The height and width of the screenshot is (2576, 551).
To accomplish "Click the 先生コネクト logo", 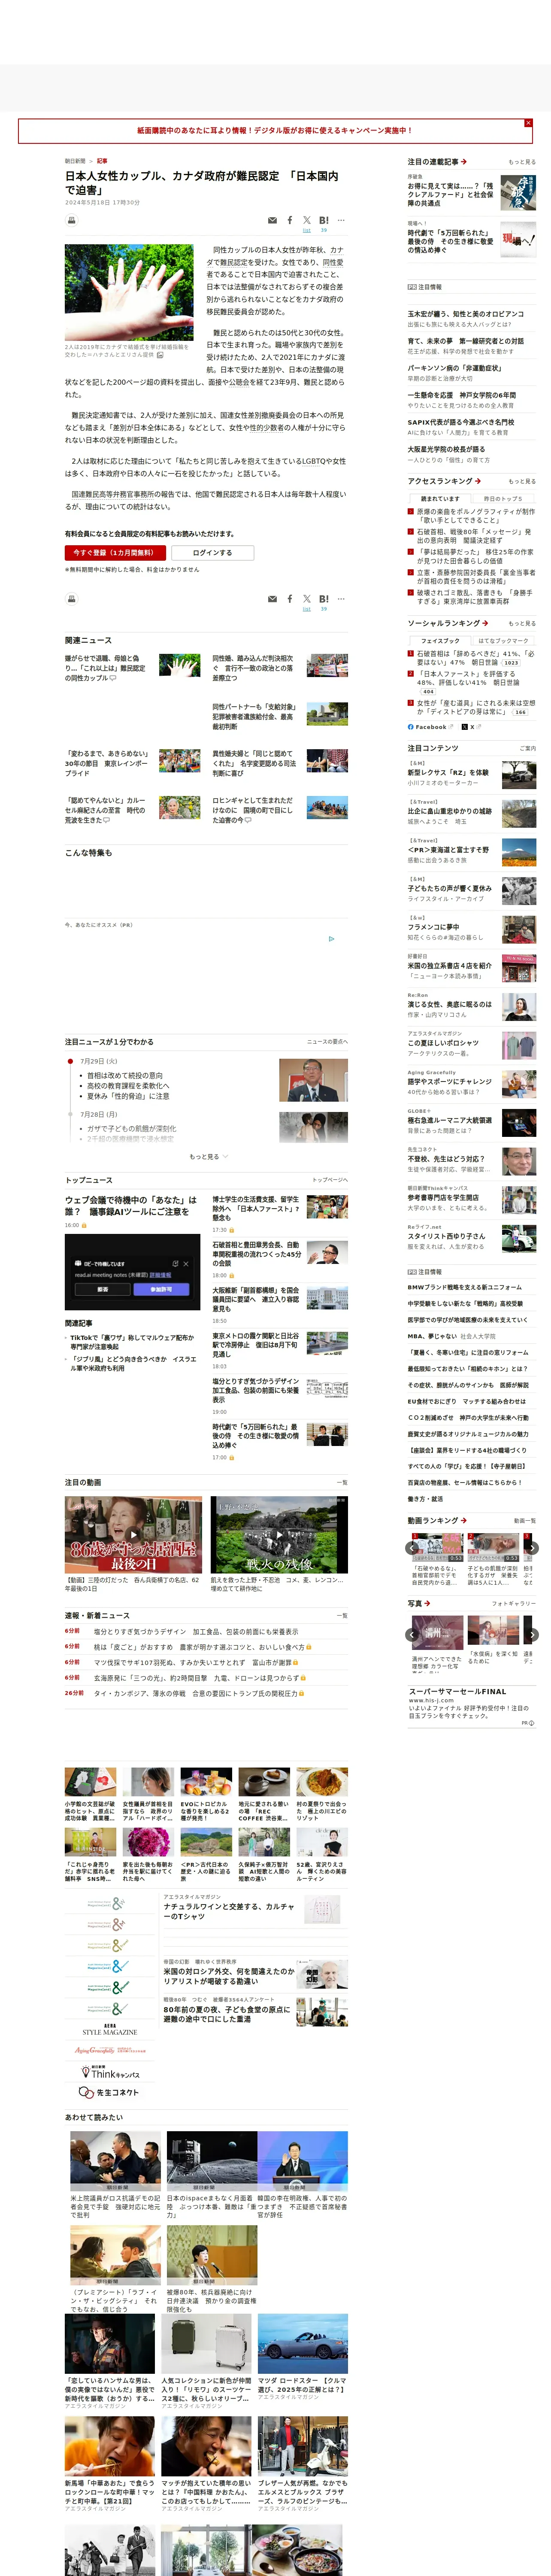I will [x=110, y=2092].
